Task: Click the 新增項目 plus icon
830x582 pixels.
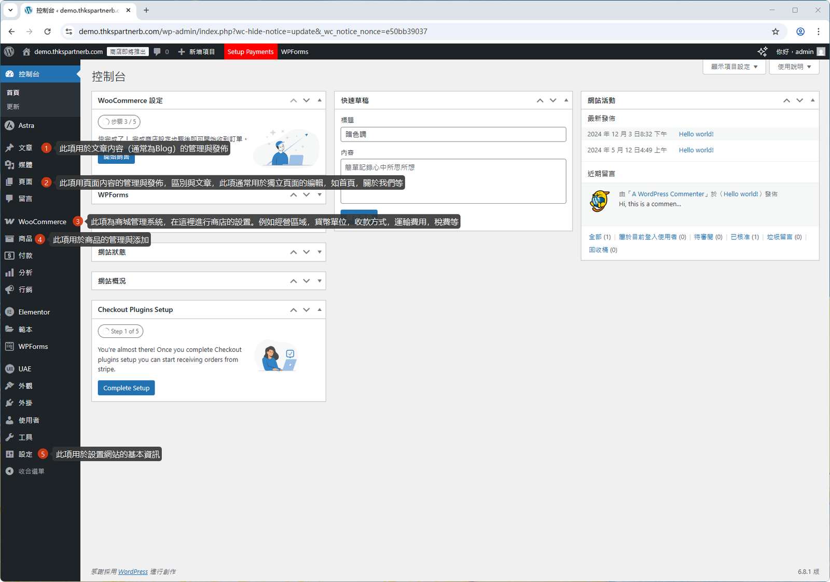Action: point(182,52)
